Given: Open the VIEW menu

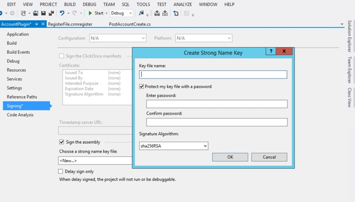Looking at the screenshot, I should (x=28, y=4).
